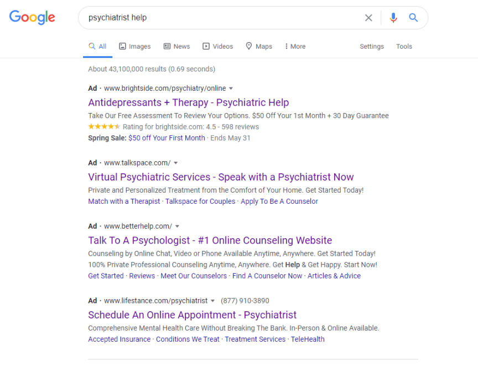Open Talk To A Psychologist BetterHelp result

210,240
